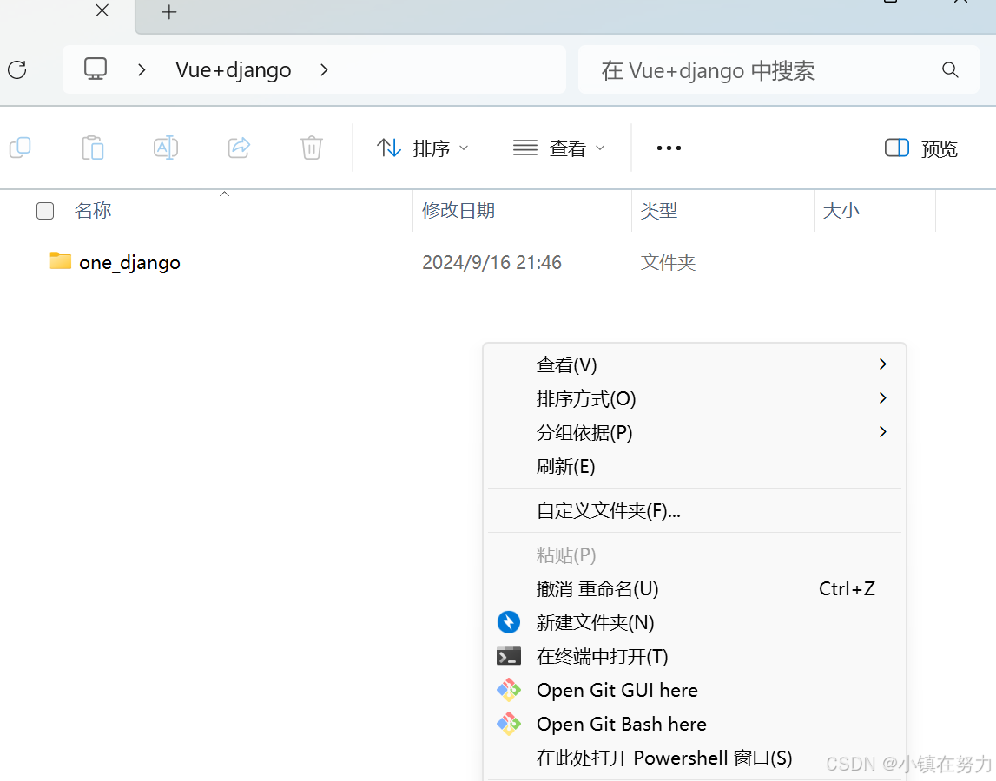This screenshot has height=781, width=996.
Task: Click the copy icon in the toolbar
Action: tap(20, 148)
